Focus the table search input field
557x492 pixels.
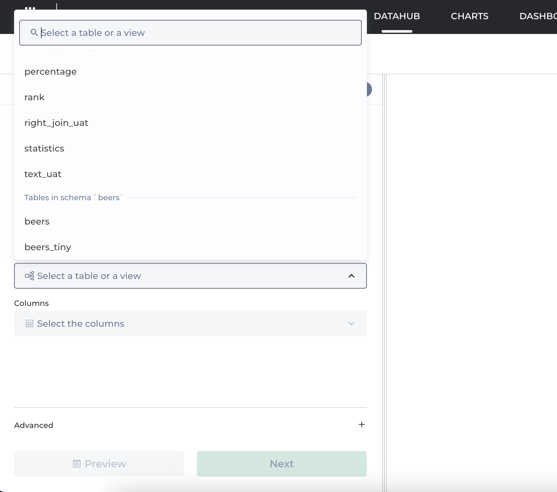click(x=198, y=33)
